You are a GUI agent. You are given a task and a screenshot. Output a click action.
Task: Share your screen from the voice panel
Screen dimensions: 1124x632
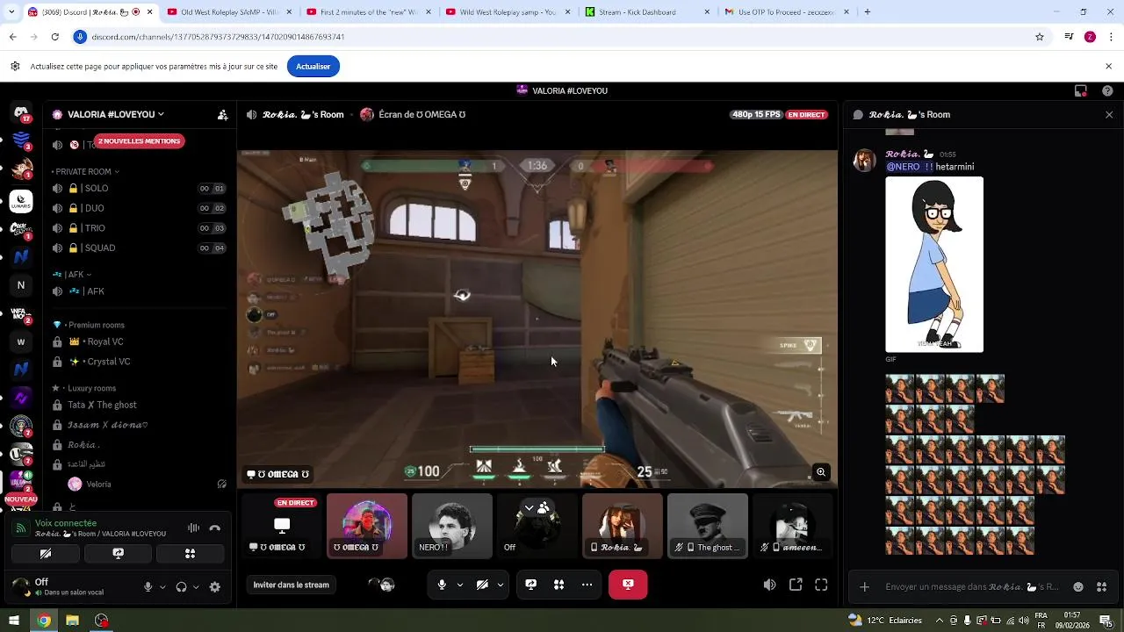(118, 554)
